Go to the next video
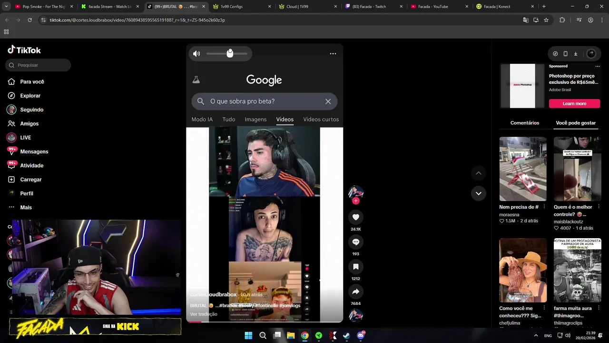 click(x=478, y=193)
